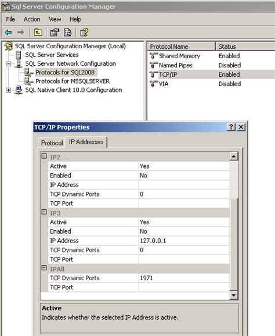Screen dimensions: 275x336
Task: Click the IP3 Enabled value No
Action: 184,231
